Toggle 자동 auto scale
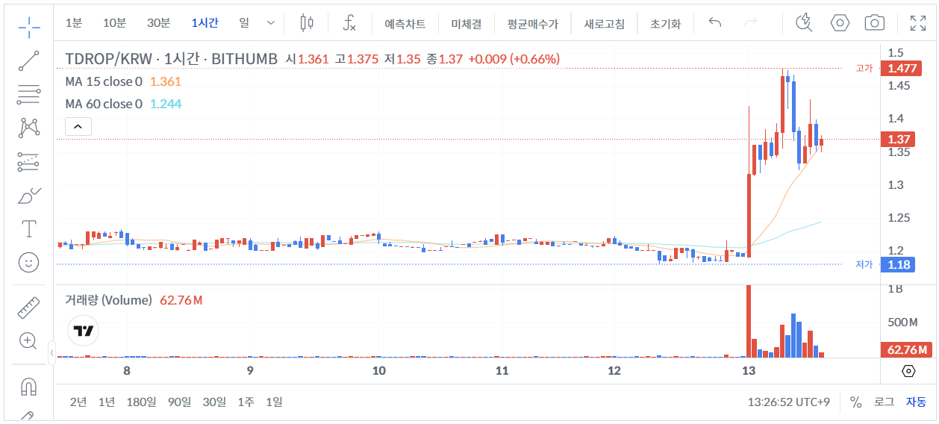The height and width of the screenshot is (424, 939). [916, 402]
